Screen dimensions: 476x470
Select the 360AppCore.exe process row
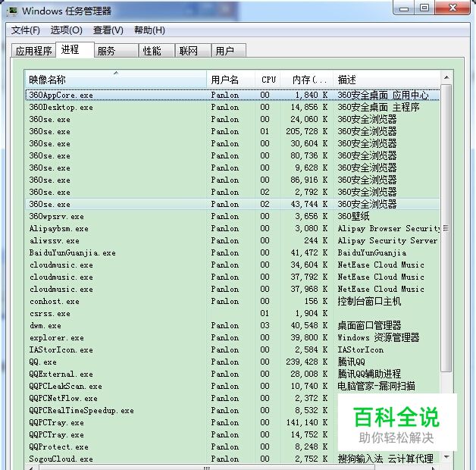(232, 95)
